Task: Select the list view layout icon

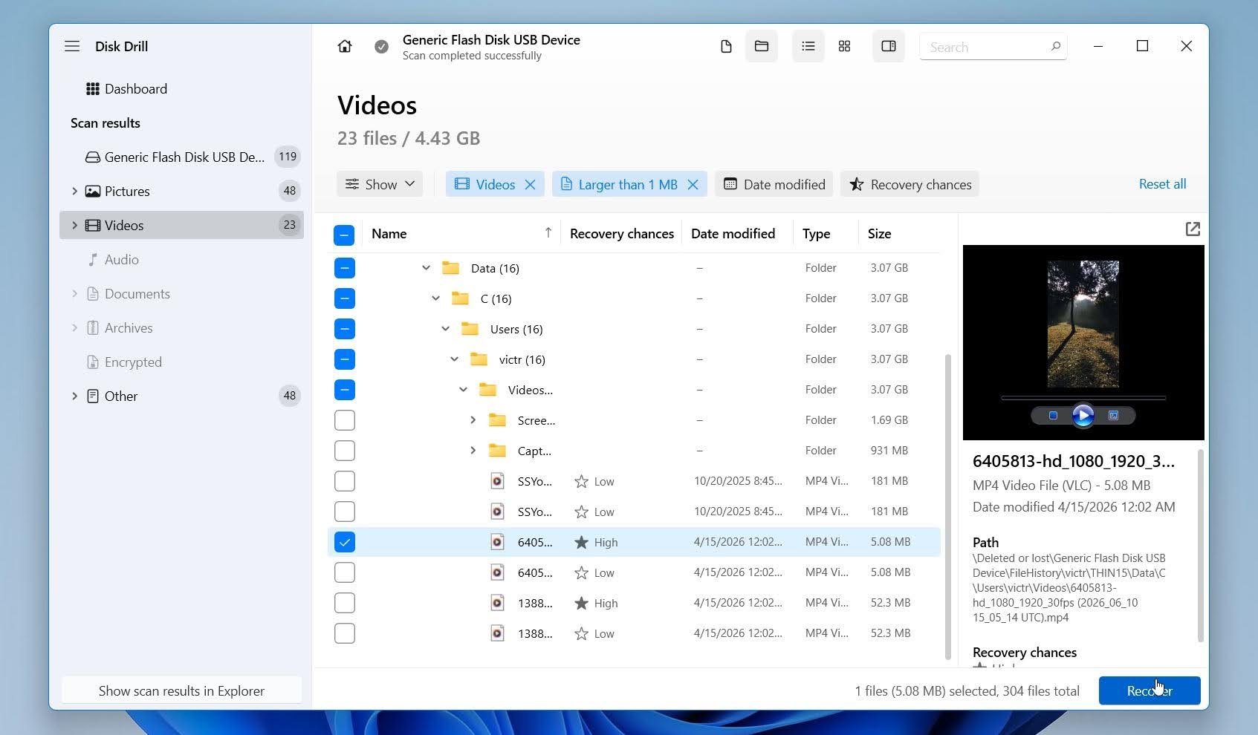Action: pos(808,46)
